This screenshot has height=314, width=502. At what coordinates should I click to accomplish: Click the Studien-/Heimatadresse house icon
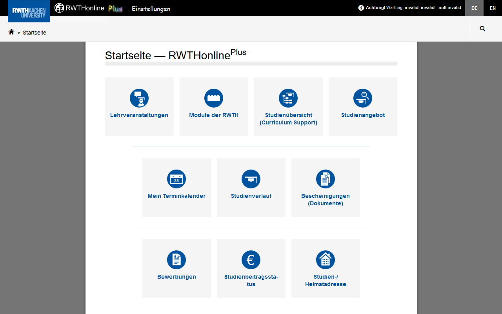pos(326,260)
